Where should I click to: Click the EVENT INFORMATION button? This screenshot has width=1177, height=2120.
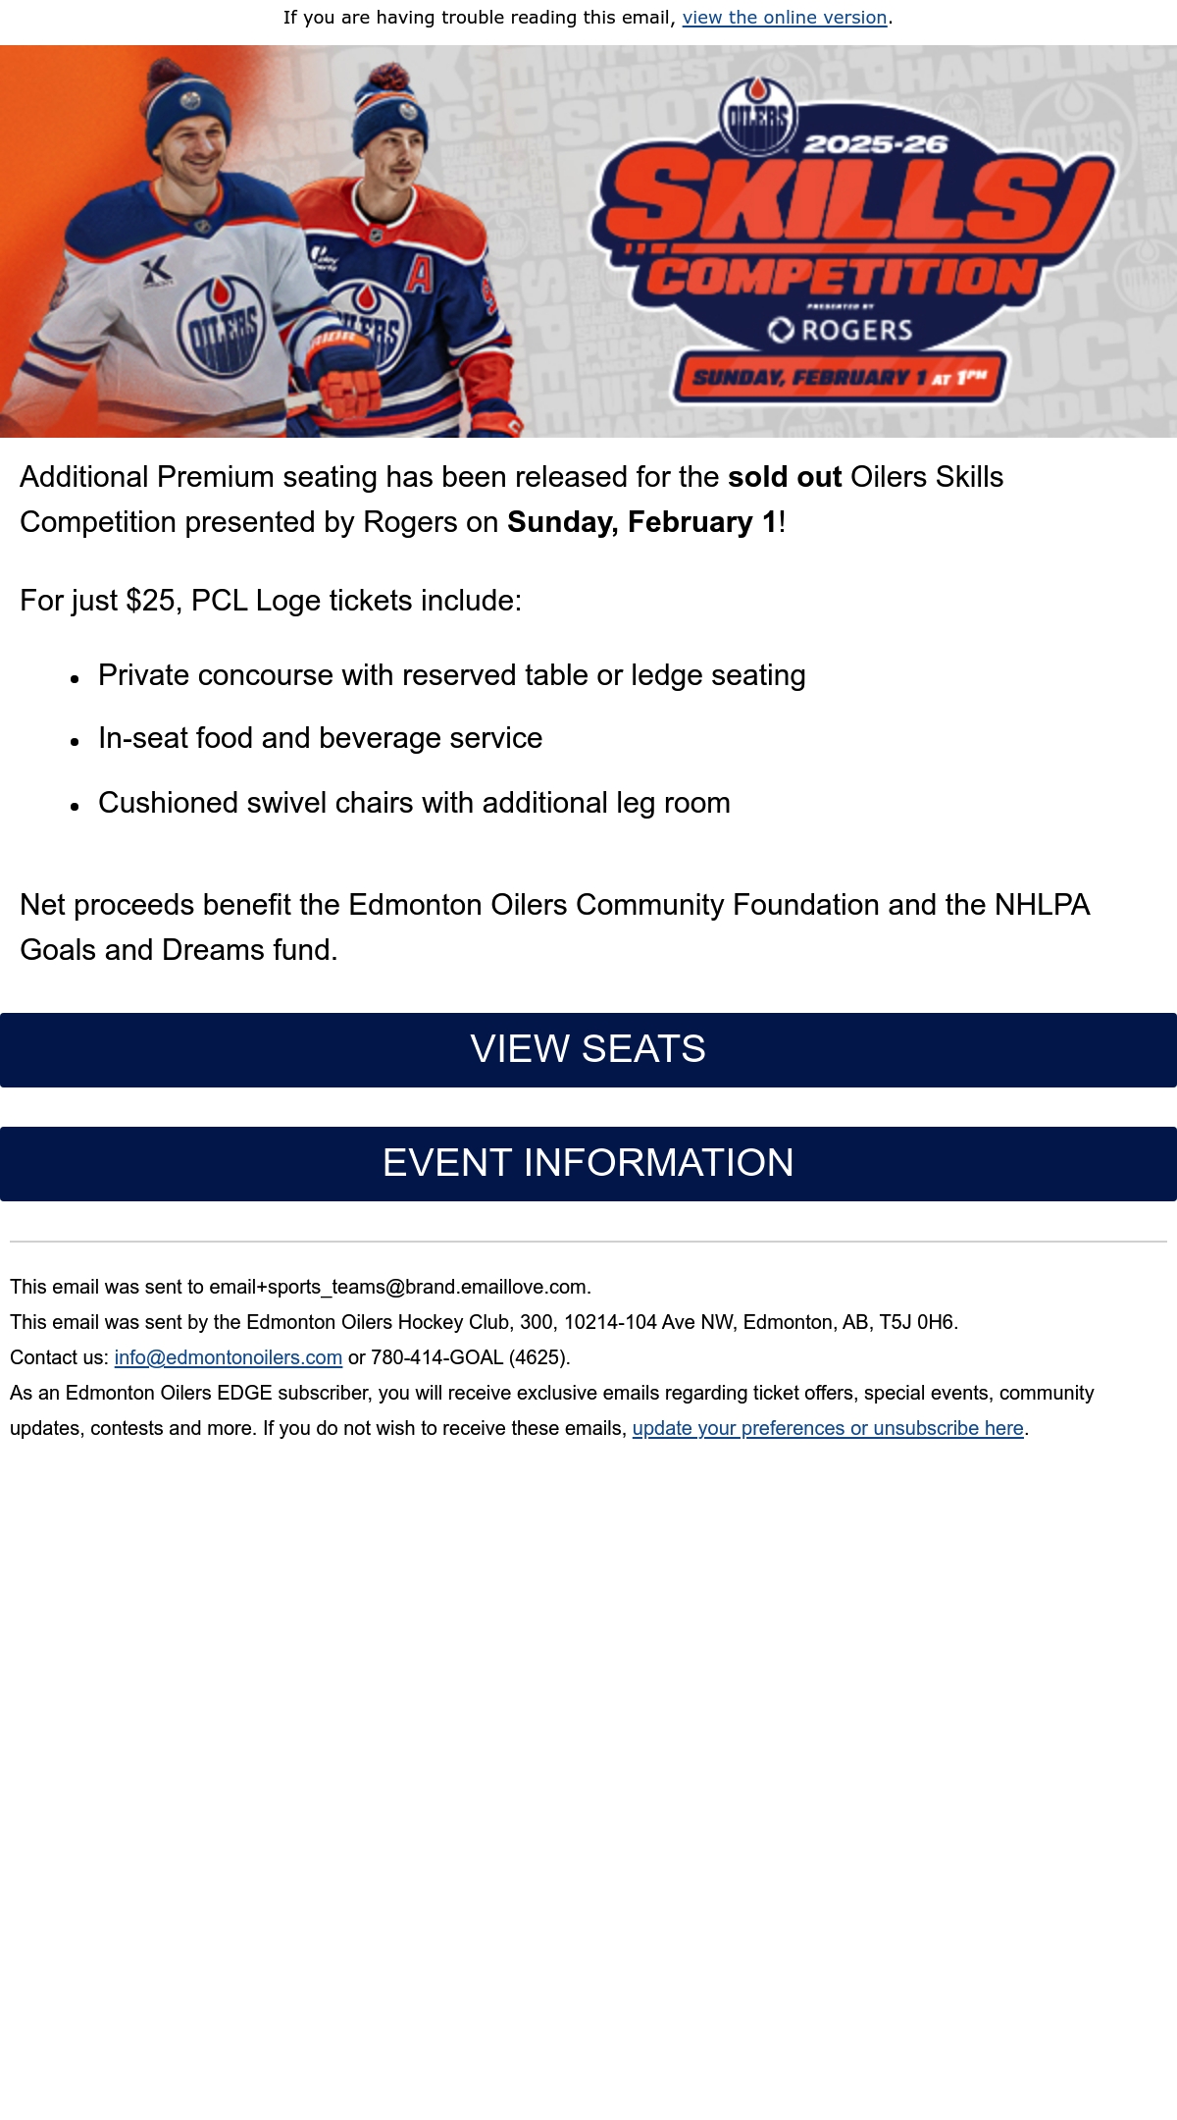(588, 1163)
